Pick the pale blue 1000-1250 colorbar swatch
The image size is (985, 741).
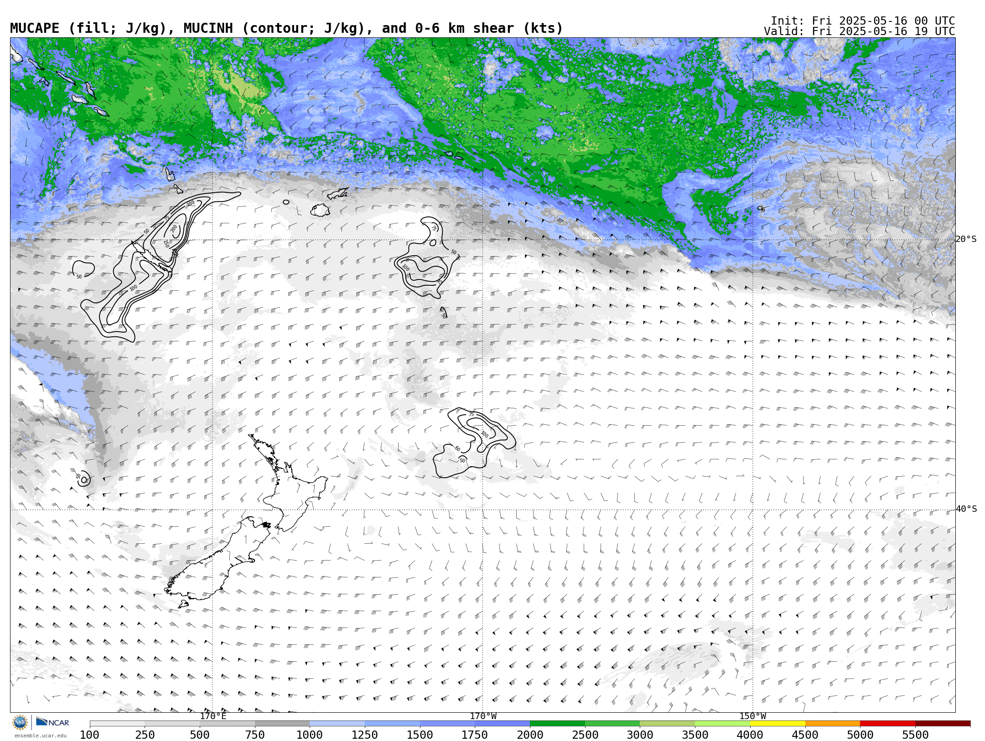(x=337, y=724)
